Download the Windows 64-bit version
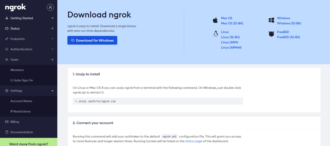Screen dimensions: 330x146 (x=283, y=18)
